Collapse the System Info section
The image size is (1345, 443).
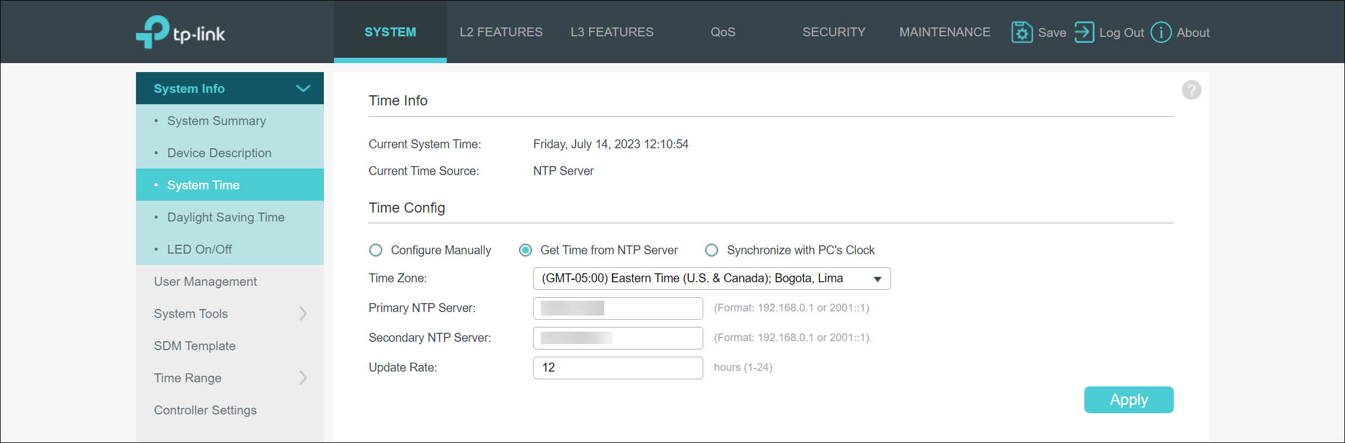(303, 89)
